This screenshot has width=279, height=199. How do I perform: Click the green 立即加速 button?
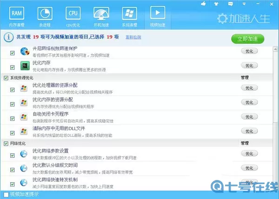pos(247,39)
